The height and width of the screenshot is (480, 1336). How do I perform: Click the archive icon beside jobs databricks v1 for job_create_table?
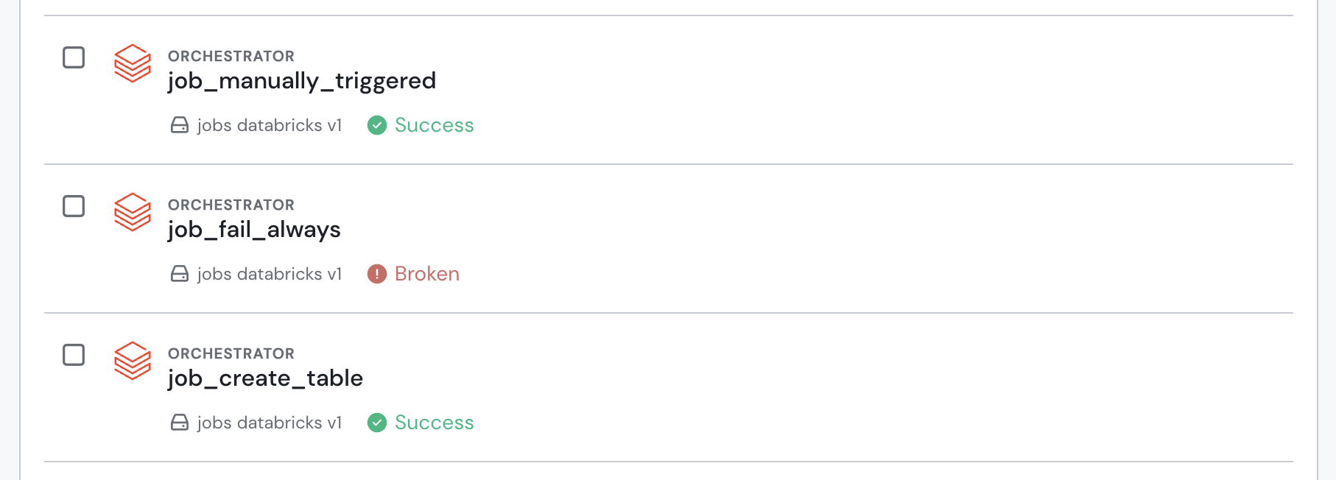pyautogui.click(x=179, y=423)
